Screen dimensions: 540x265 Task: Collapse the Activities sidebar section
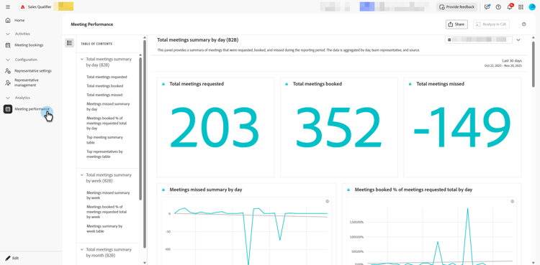coord(8,34)
